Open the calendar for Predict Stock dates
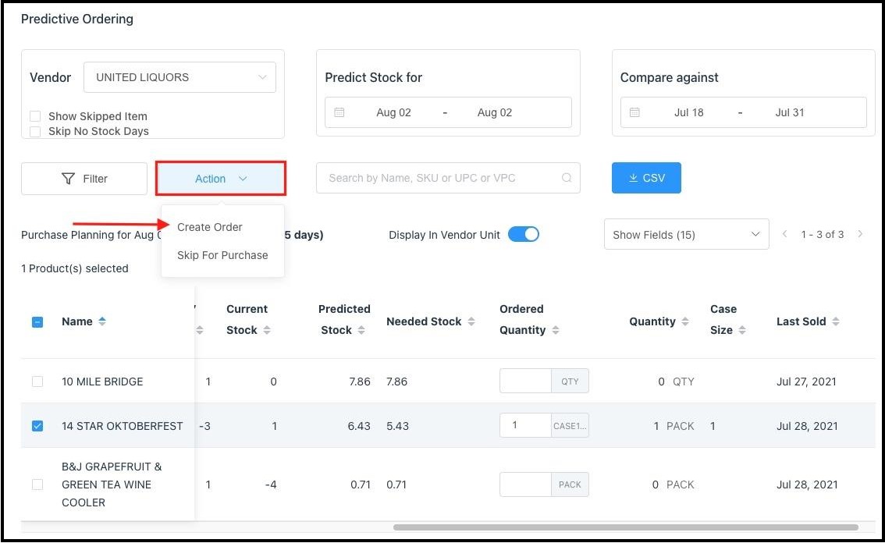The height and width of the screenshot is (543, 885). coord(339,112)
